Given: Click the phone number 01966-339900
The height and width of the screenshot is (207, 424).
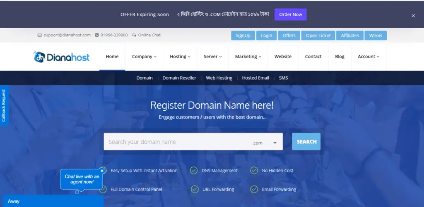Looking at the screenshot, I should pos(114,35).
